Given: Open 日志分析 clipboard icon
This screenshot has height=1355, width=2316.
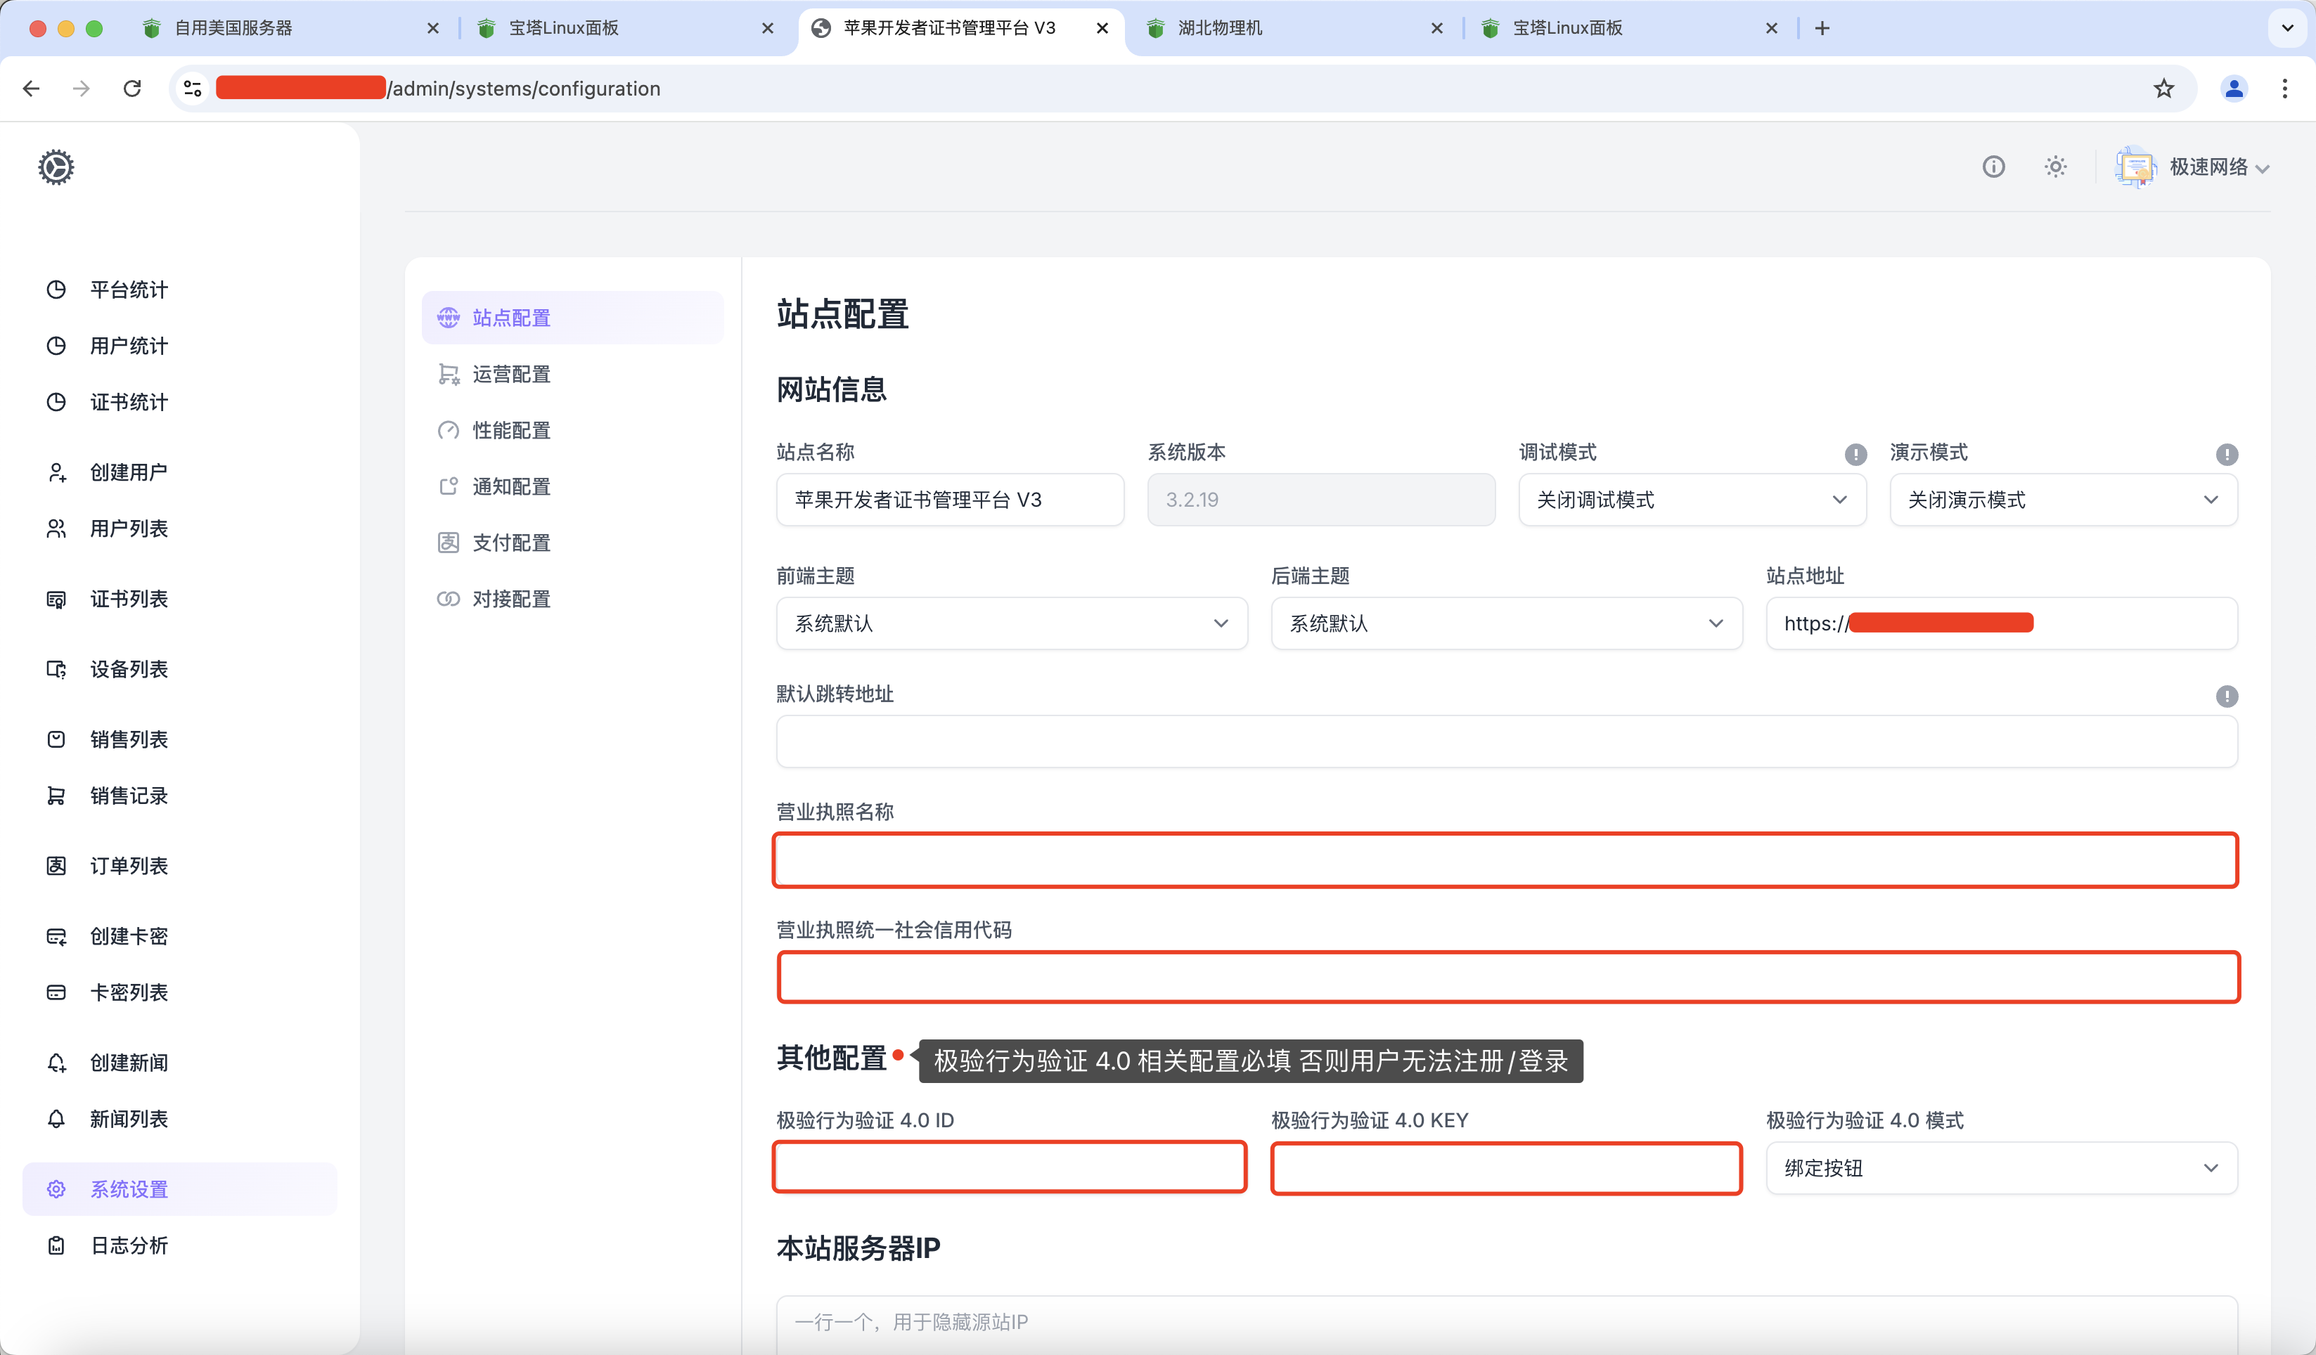Looking at the screenshot, I should (x=56, y=1245).
